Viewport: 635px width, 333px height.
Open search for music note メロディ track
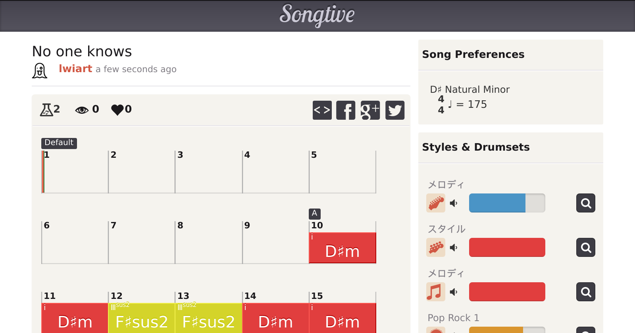(x=585, y=292)
